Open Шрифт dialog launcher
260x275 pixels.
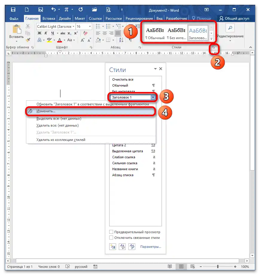tap(91, 47)
